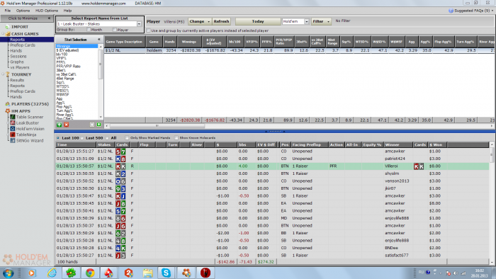Expand Suggested FAQs dropdown arrow
The image size is (496, 279).
[492, 11]
